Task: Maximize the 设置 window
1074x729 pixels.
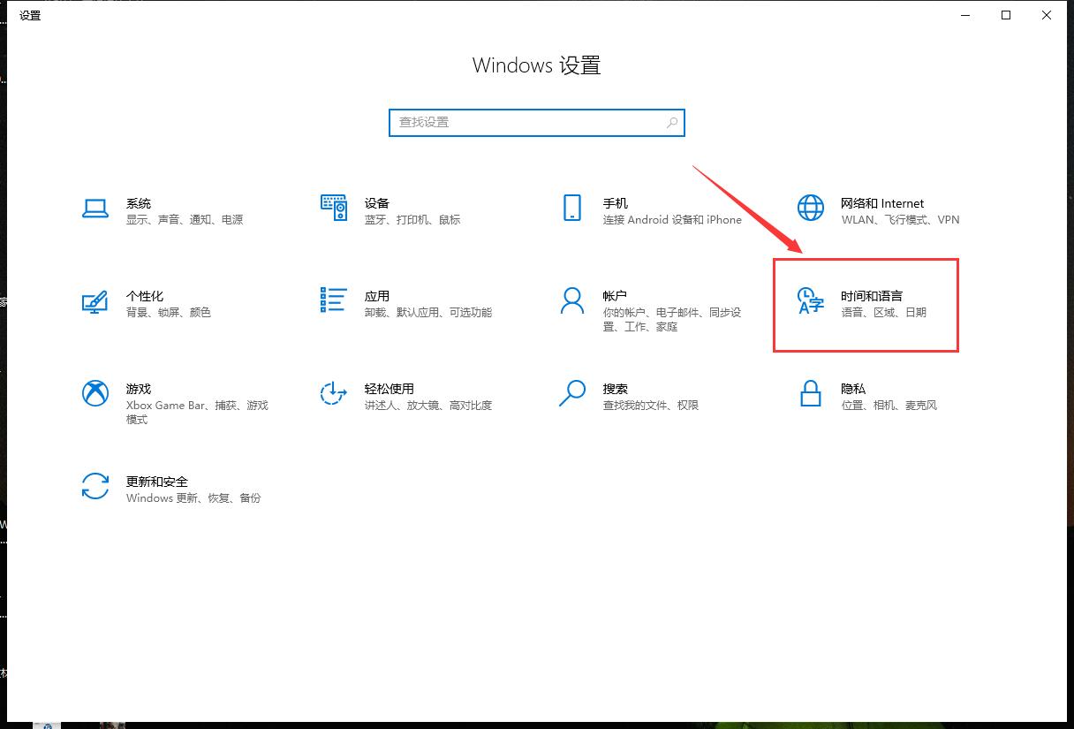Action: 1006,15
